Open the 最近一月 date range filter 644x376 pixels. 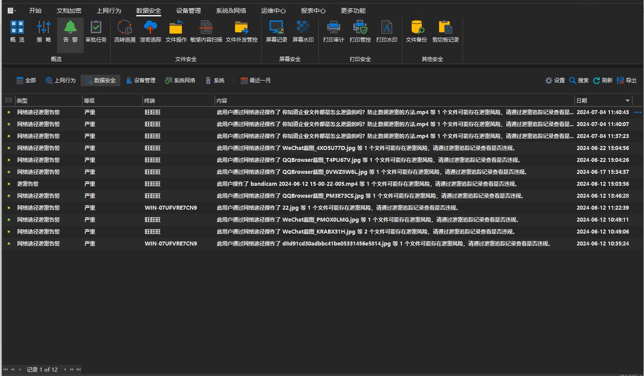[x=256, y=81]
